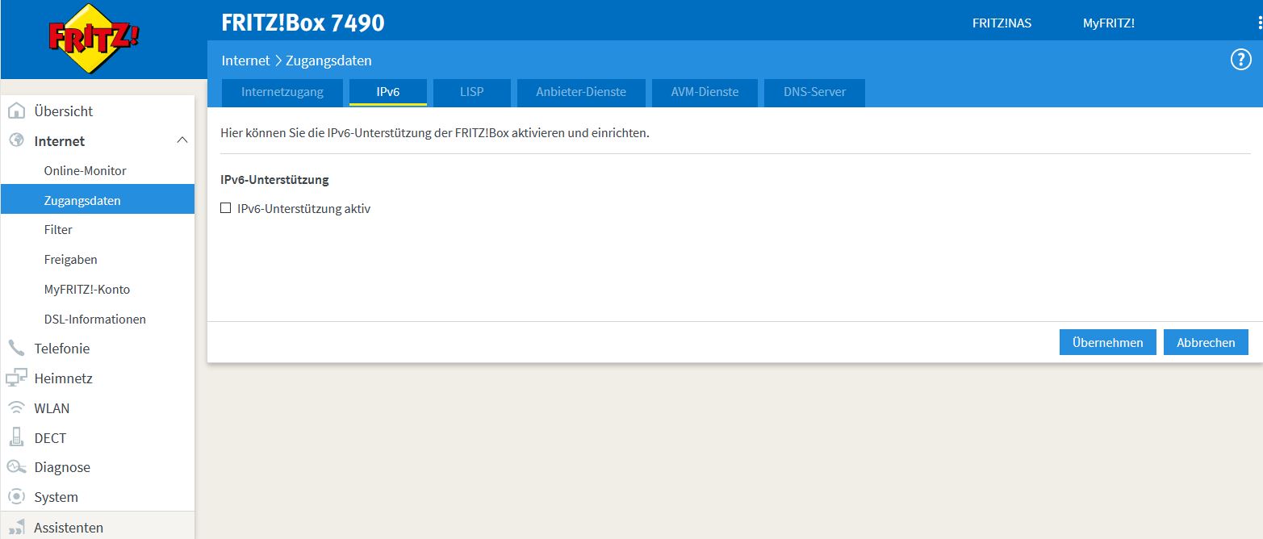Select Zugangsdaten in sidebar
This screenshot has width=1263, height=539.
[98, 200]
